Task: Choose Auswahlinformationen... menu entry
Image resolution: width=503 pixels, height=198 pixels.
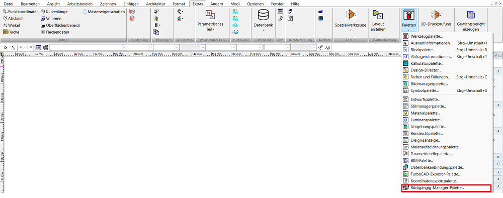Action: coord(446,43)
